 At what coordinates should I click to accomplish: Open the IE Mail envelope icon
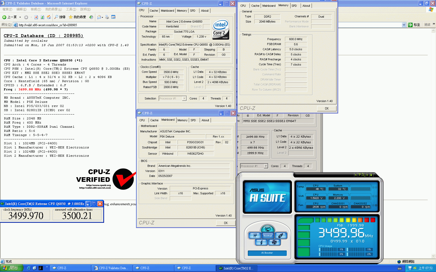click(x=99, y=17)
